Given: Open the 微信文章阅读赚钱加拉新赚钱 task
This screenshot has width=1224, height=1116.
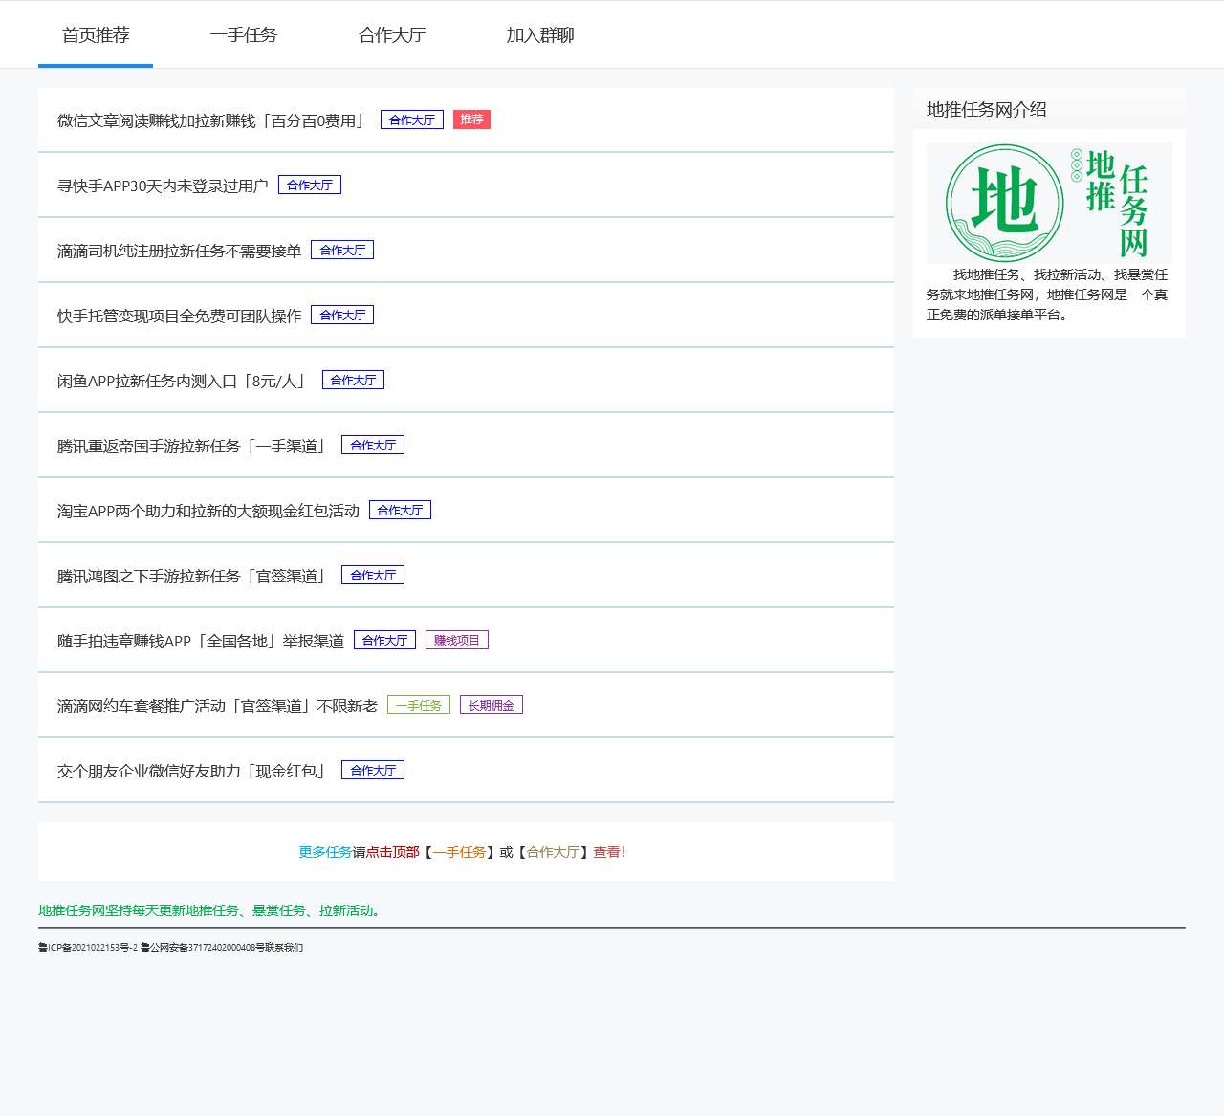Looking at the screenshot, I should (210, 120).
